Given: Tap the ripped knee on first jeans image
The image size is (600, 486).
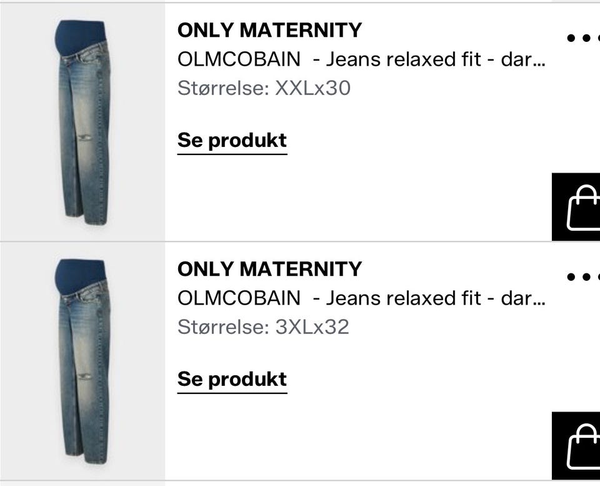Looking at the screenshot, I should click(85, 138).
